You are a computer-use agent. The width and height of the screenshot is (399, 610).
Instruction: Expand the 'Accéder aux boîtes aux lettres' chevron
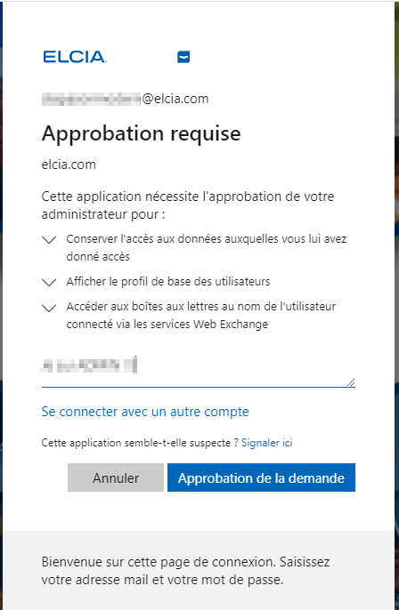click(x=49, y=308)
